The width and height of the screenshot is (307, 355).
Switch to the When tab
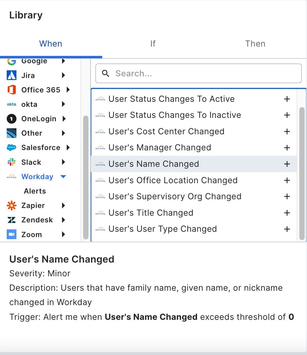point(51,44)
